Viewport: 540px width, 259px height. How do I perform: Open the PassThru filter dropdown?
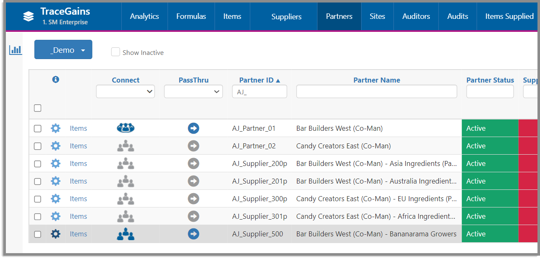point(194,91)
